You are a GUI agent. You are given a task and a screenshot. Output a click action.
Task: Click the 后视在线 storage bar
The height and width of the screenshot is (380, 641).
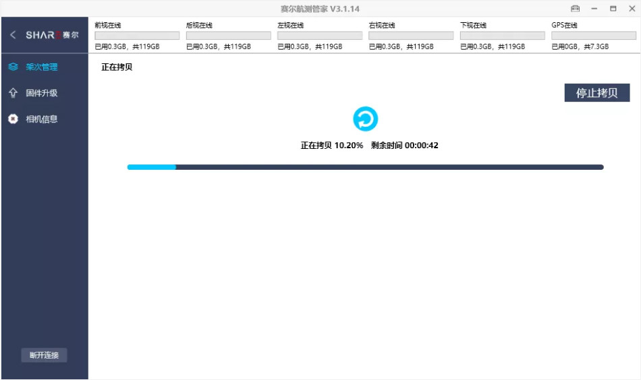[229, 36]
